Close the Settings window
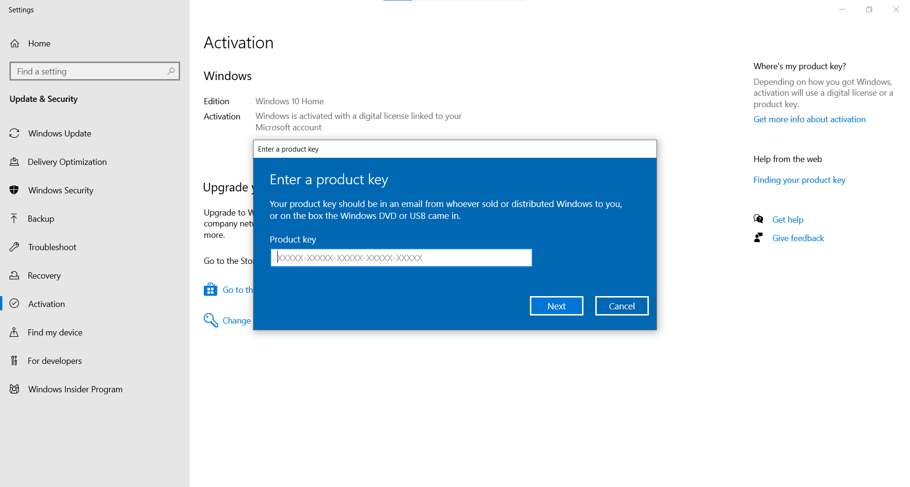 896,9
